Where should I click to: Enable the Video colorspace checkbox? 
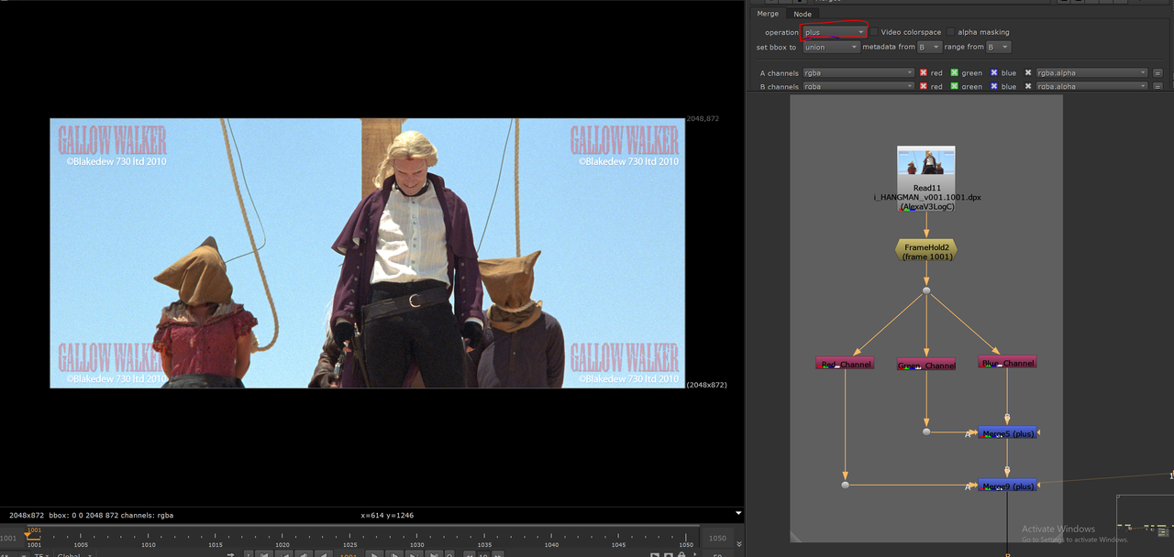click(874, 32)
